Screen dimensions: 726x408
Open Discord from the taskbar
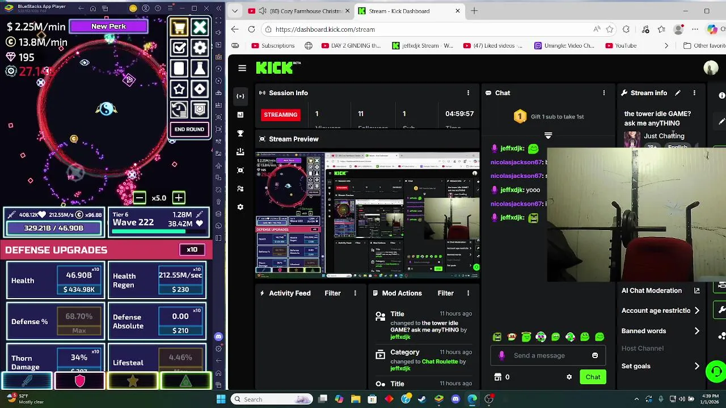pyautogui.click(x=455, y=399)
